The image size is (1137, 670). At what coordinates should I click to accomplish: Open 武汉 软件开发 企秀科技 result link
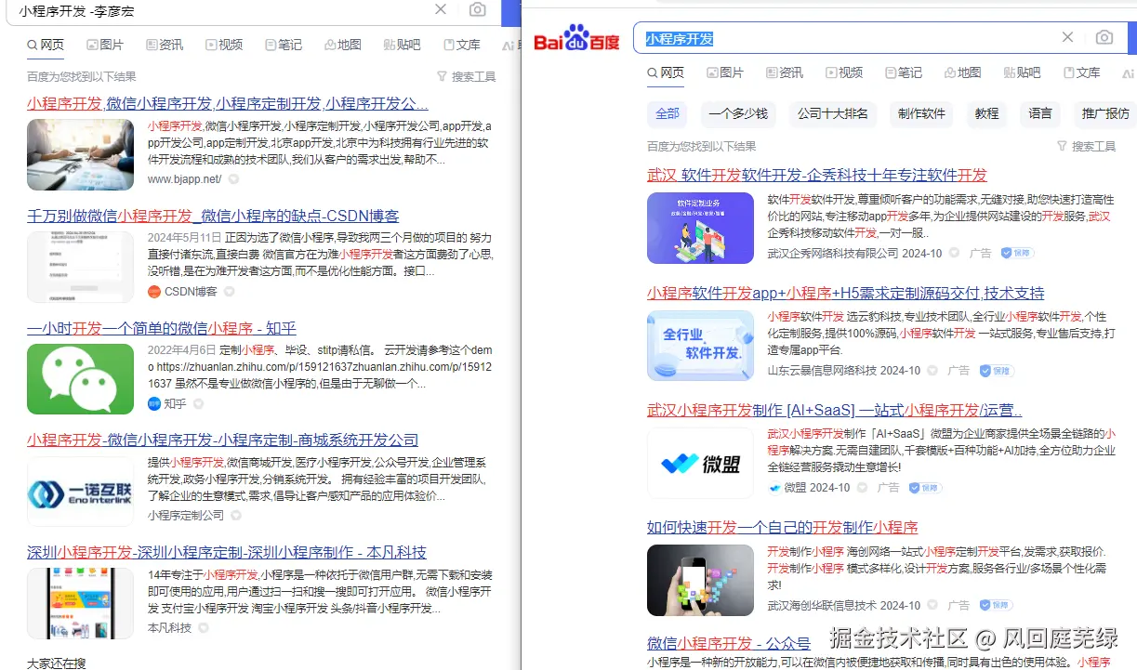click(817, 175)
